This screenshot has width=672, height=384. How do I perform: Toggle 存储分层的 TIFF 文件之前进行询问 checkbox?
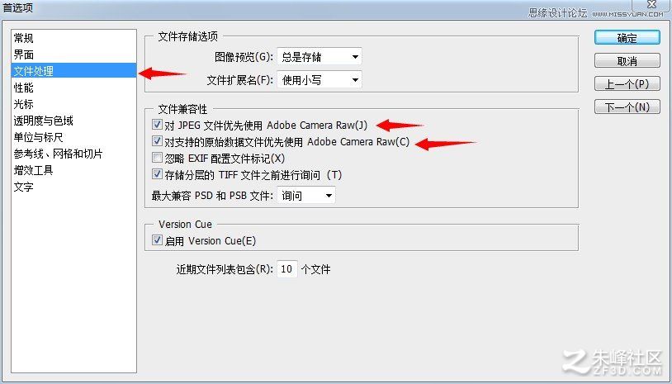[x=158, y=174]
